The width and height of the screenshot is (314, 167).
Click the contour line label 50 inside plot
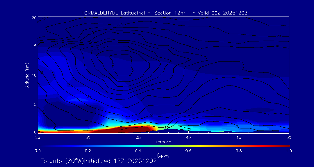coord(99,48)
